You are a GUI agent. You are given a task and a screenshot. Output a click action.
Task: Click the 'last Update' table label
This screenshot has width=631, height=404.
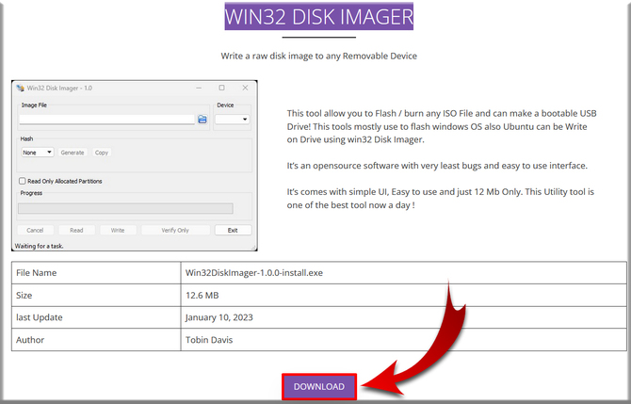point(40,317)
